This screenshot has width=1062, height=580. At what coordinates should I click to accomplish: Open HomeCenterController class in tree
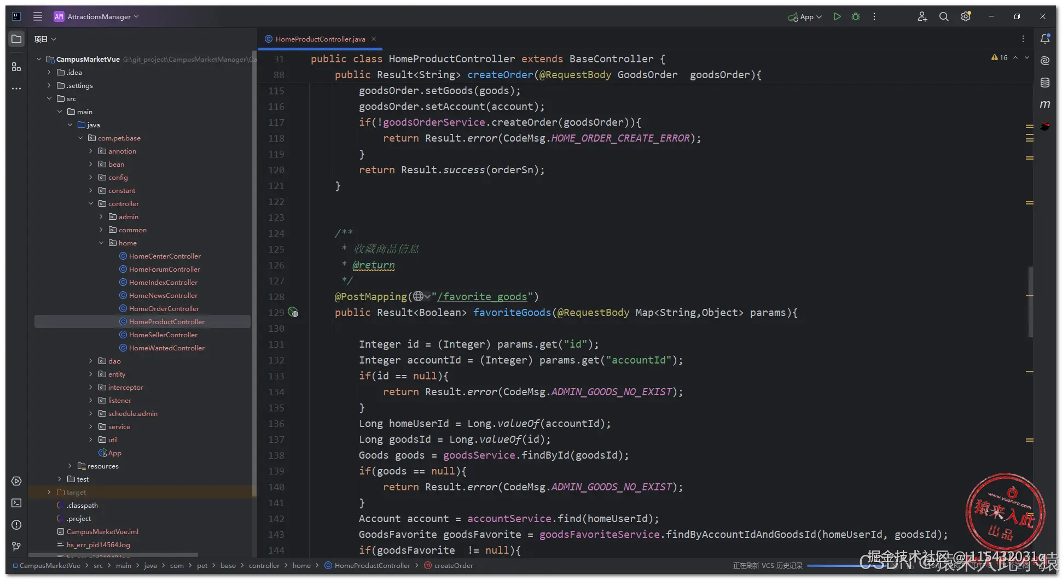click(x=165, y=256)
